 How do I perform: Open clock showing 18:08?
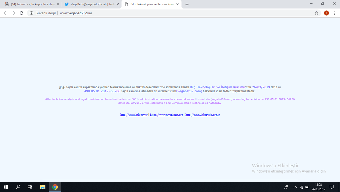pyautogui.click(x=318, y=187)
